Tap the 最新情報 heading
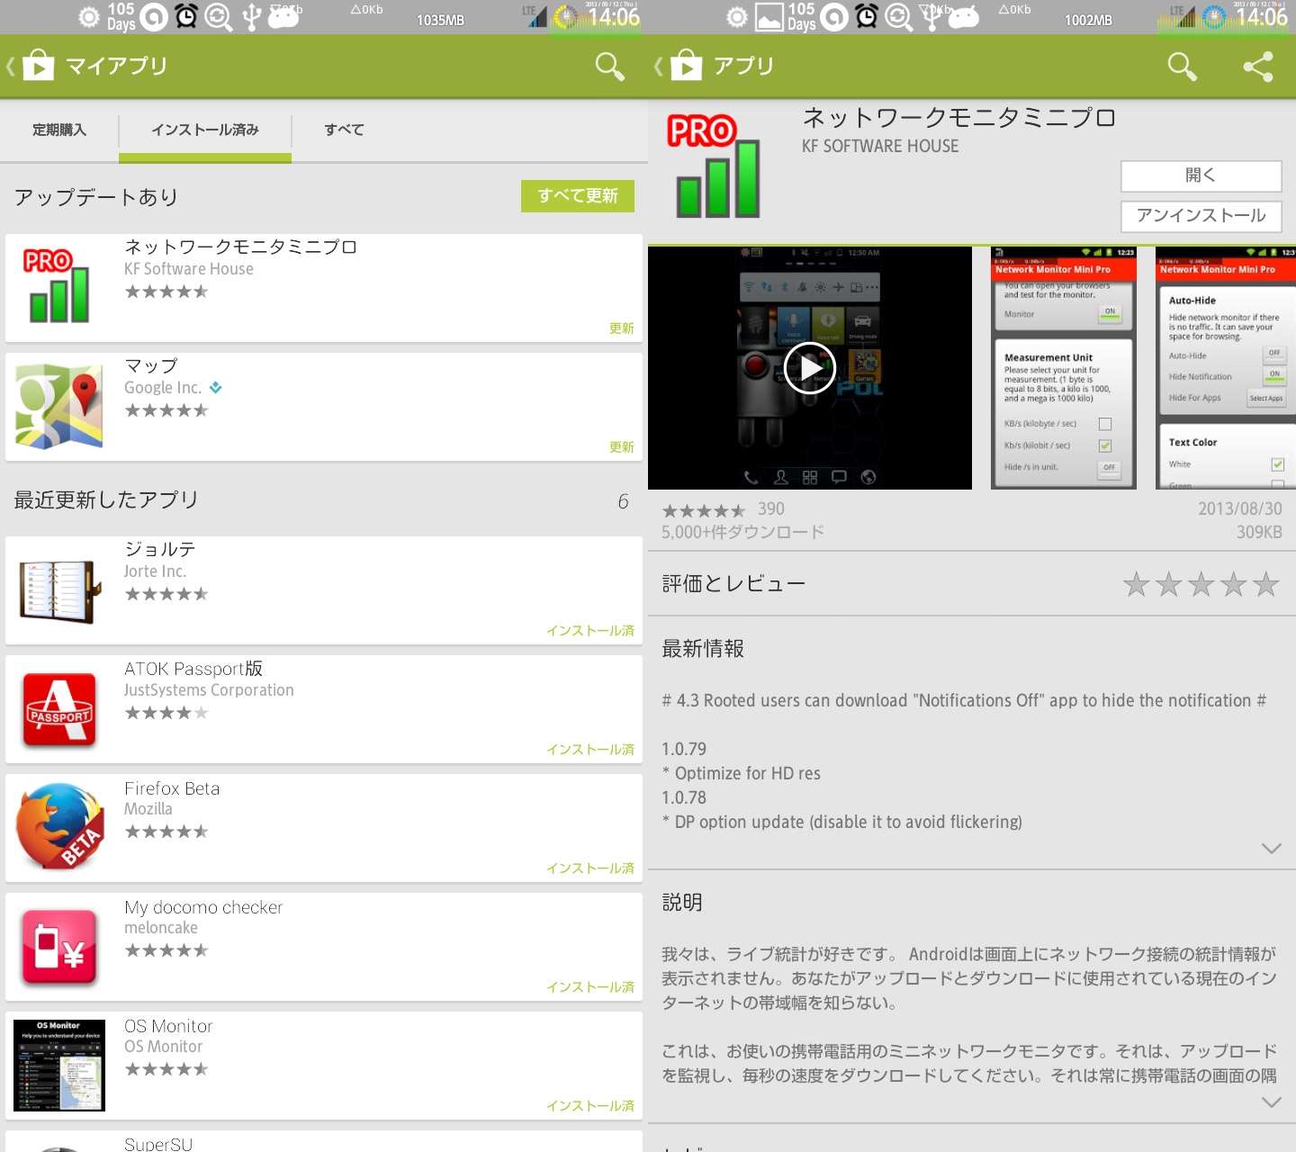 703,649
